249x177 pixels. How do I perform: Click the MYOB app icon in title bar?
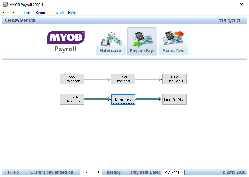coord(5,5)
